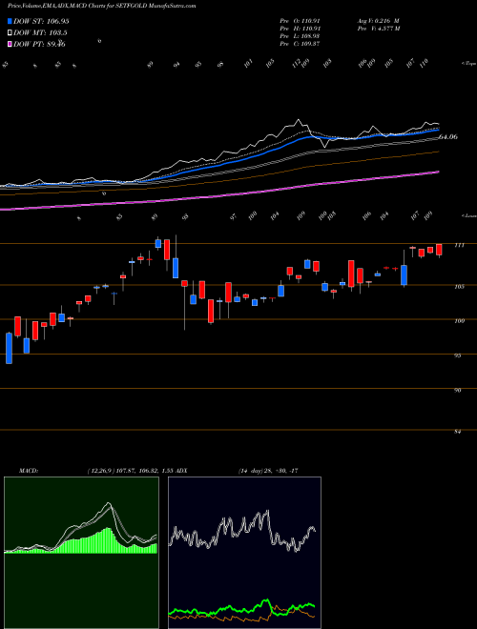Image resolution: width=477 pixels, height=629 pixels.
Task: Click the 95 price axis label
Action: tap(459, 355)
